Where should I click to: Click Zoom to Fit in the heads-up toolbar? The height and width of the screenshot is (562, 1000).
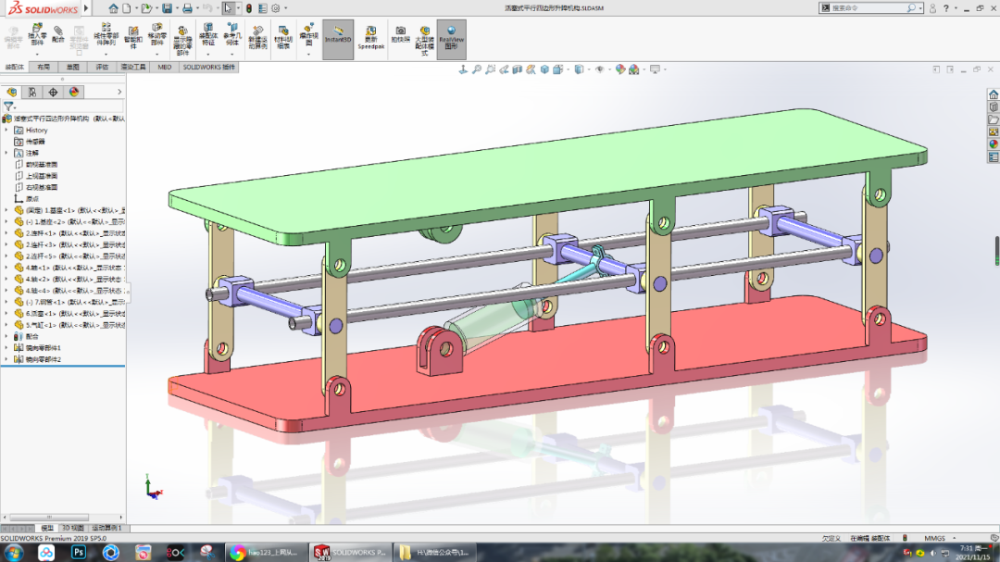pos(476,69)
